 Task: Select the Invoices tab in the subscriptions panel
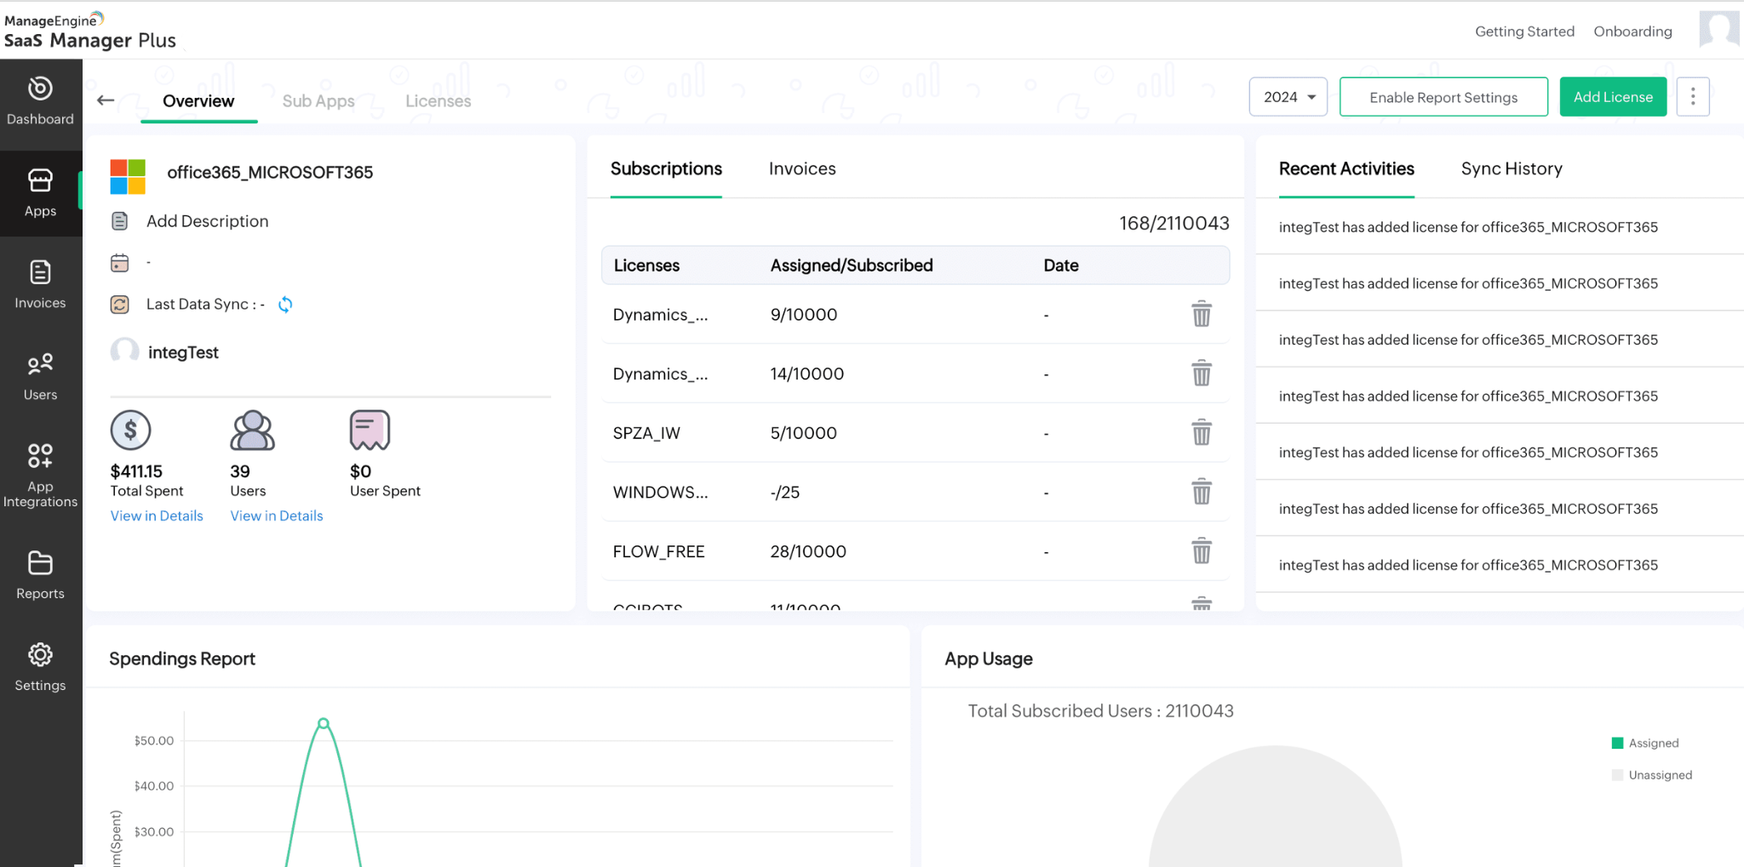(x=802, y=169)
